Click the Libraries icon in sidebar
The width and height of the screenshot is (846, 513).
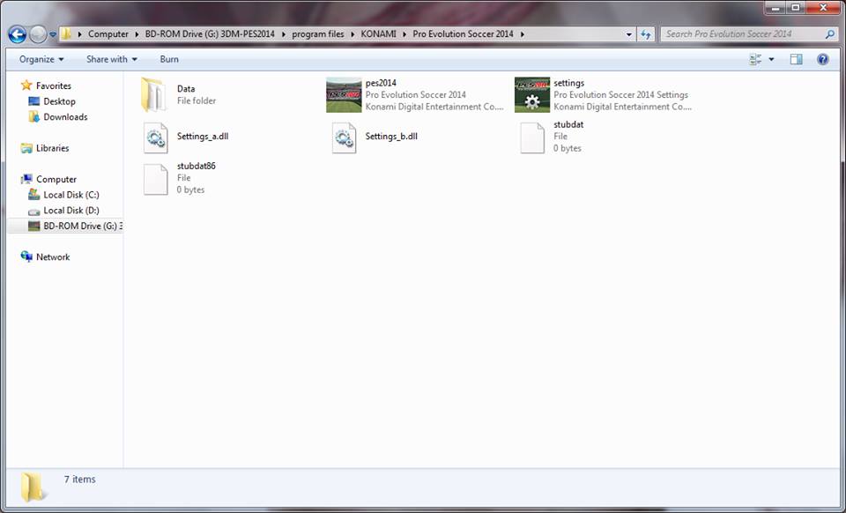26,148
